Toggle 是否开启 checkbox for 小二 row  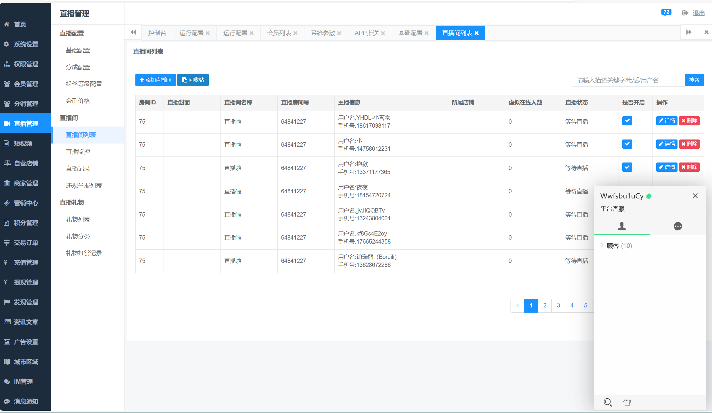click(x=627, y=144)
